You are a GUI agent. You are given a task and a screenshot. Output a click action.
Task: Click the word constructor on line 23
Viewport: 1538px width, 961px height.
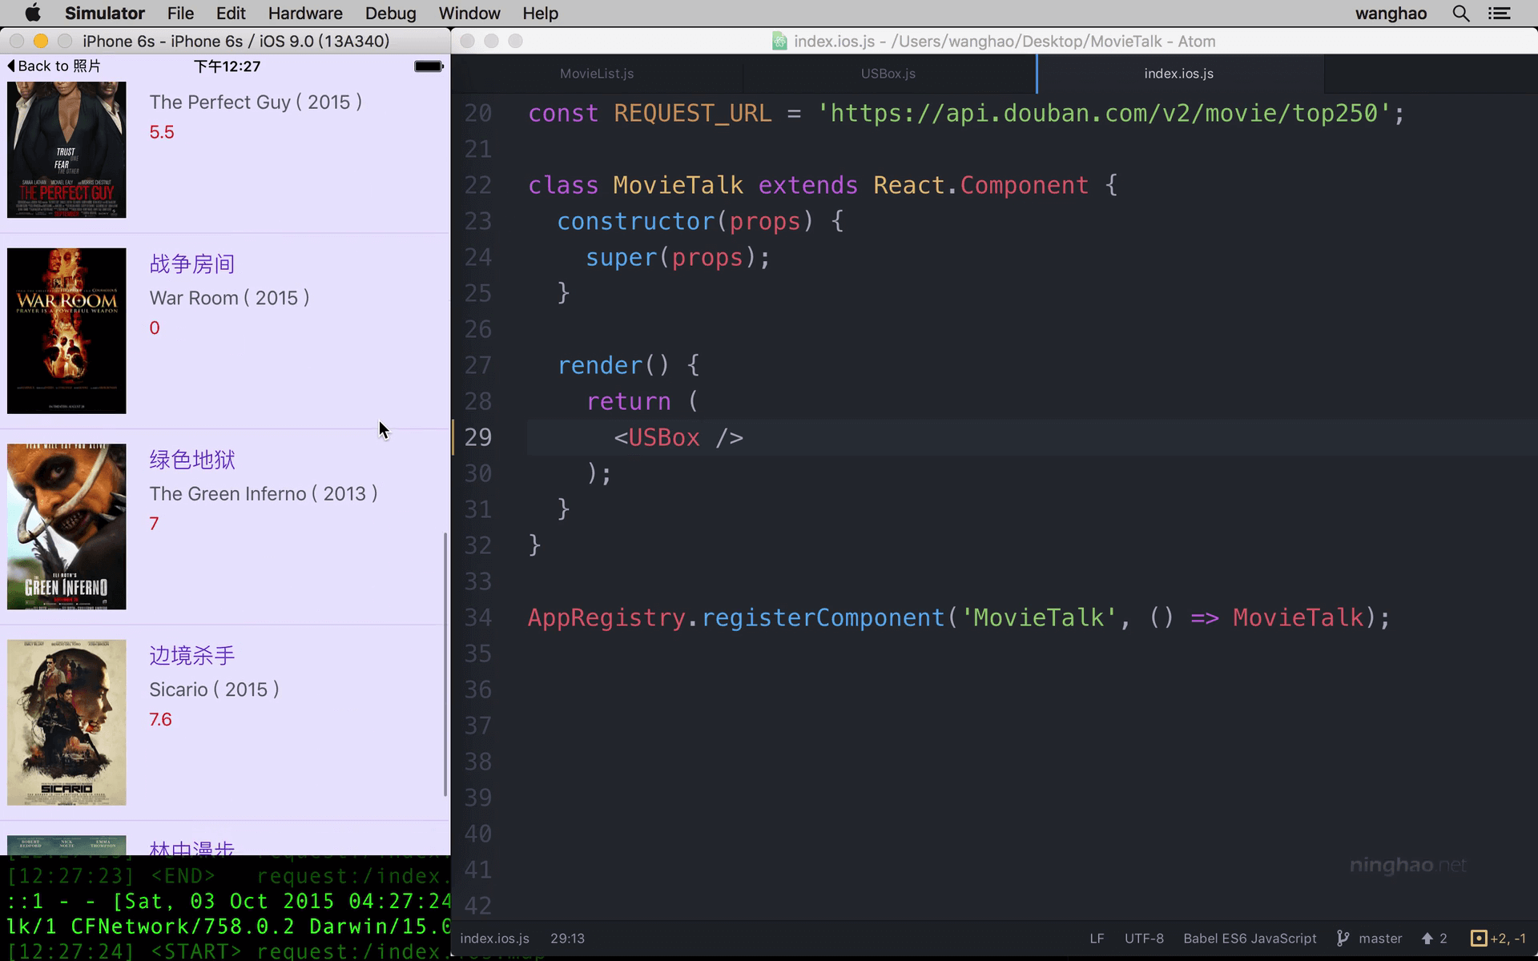[635, 222]
